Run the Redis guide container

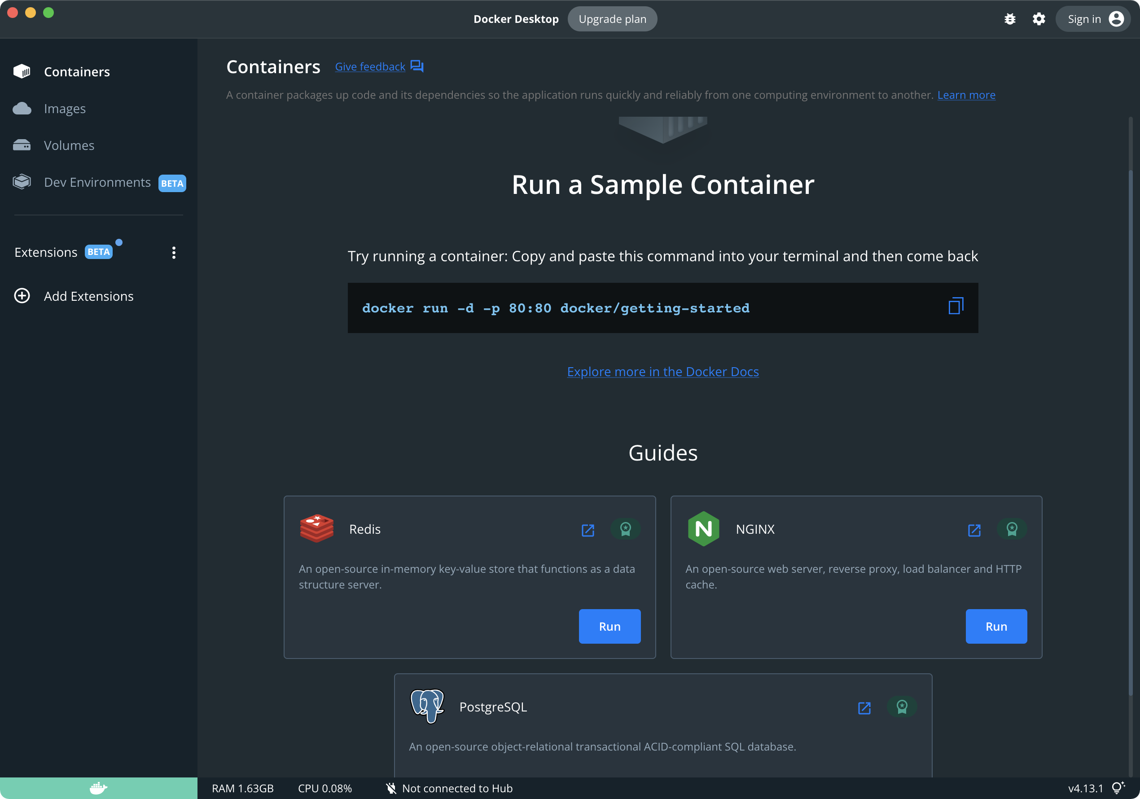tap(609, 626)
